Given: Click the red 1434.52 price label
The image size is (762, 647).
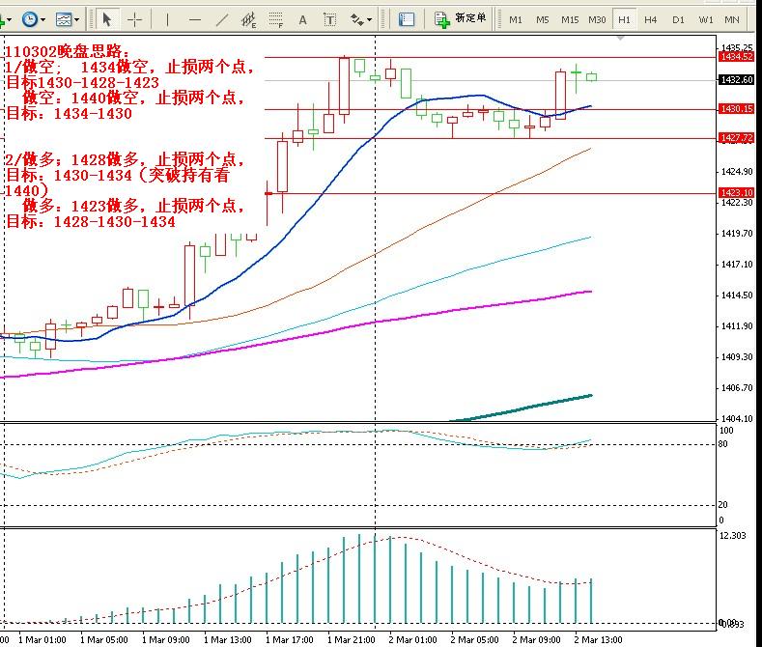Looking at the screenshot, I should (736, 57).
